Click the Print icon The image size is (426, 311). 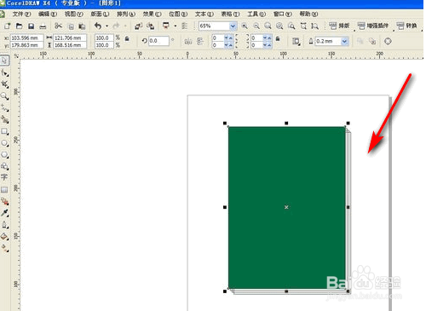pos(43,26)
